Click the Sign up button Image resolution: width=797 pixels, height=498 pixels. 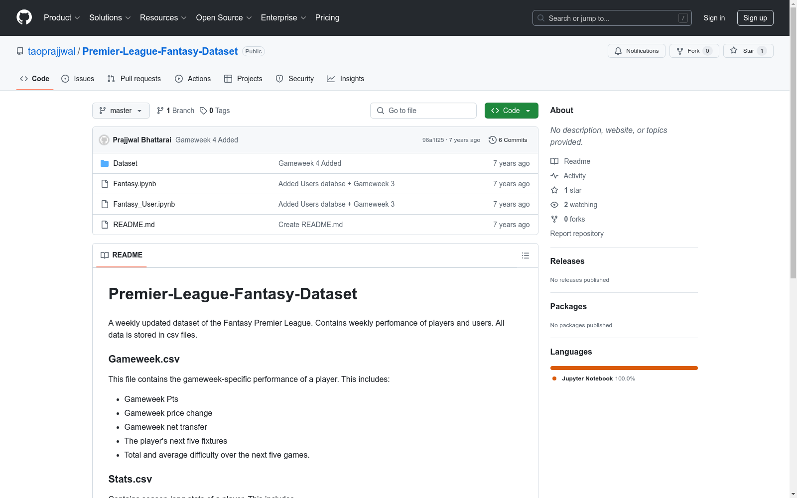[755, 18]
